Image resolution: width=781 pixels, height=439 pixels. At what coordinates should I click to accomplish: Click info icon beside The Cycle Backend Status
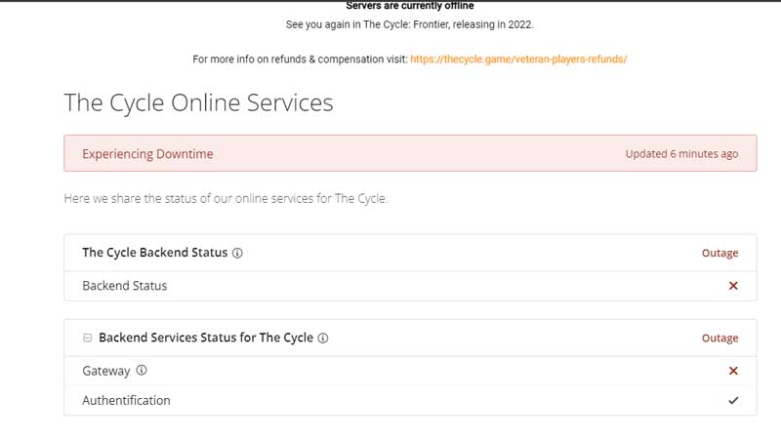click(x=238, y=253)
